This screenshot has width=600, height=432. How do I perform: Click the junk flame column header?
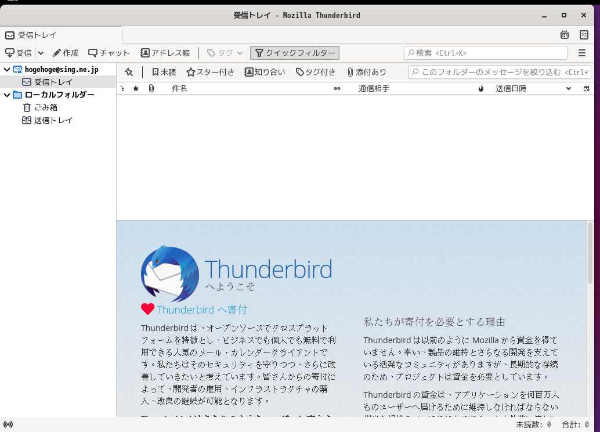481,88
